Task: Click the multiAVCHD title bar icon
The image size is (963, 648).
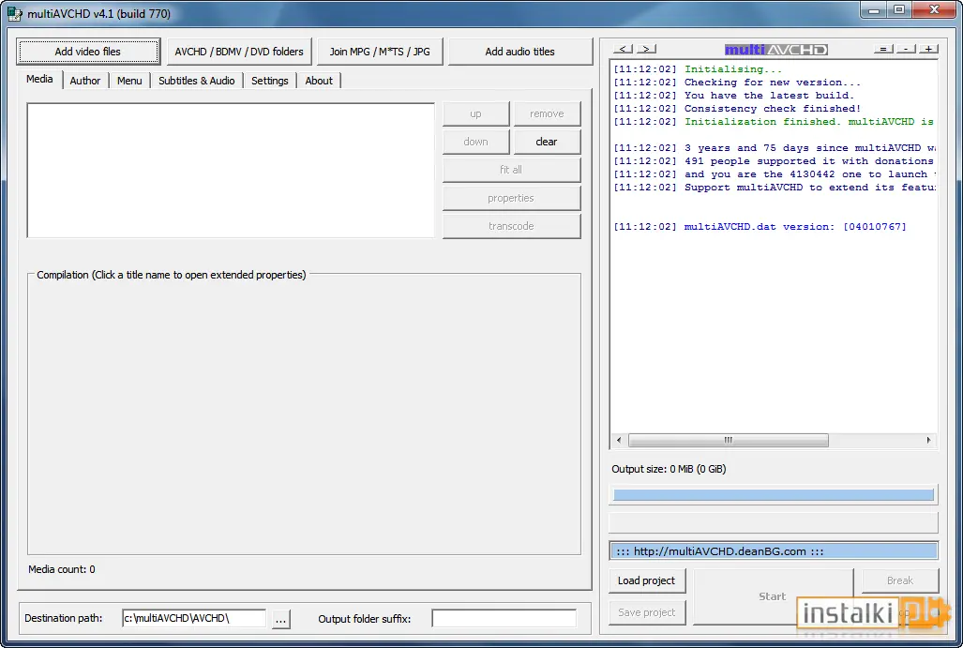Action: tap(15, 13)
